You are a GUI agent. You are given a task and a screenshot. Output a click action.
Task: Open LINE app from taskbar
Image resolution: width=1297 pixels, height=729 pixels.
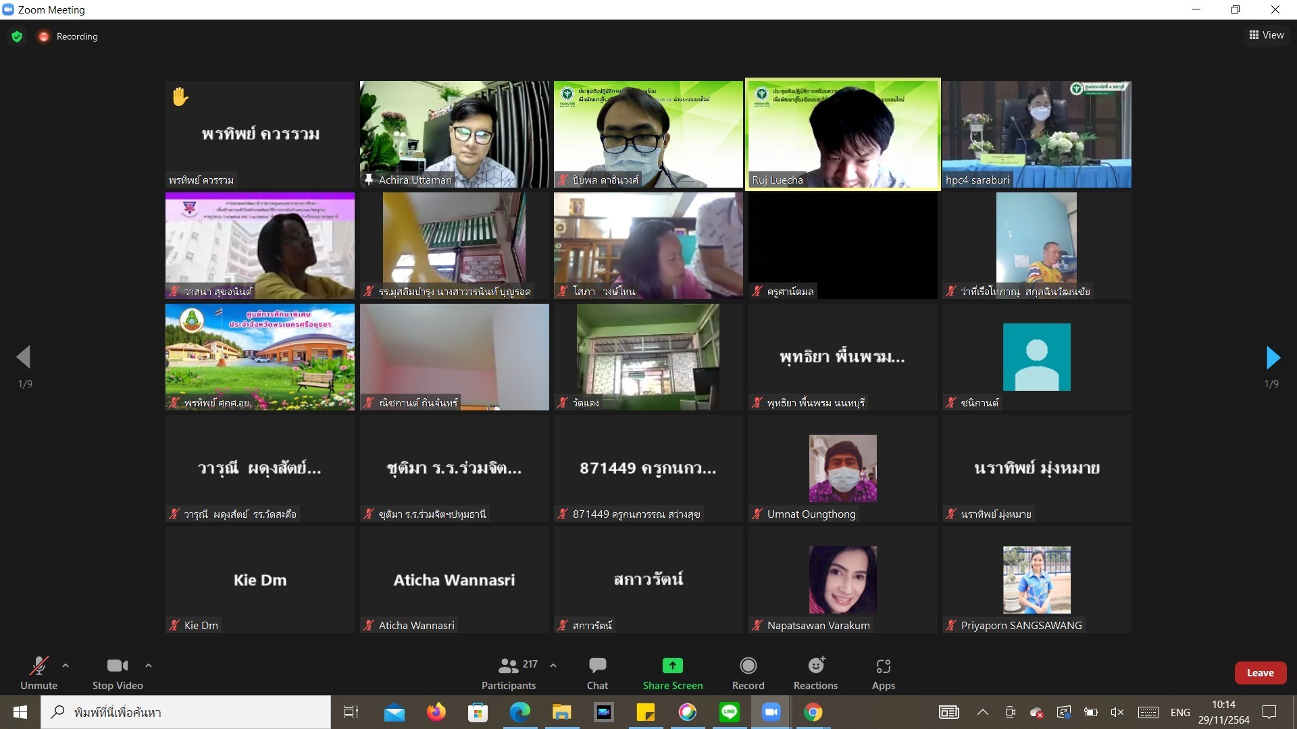(730, 712)
